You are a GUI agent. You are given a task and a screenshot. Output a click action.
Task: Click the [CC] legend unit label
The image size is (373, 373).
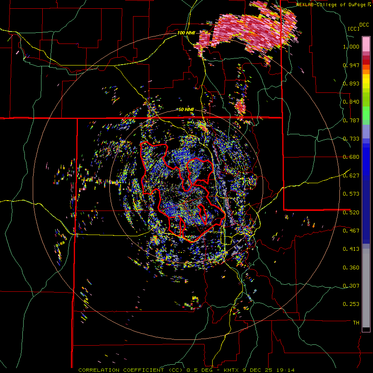(354, 29)
